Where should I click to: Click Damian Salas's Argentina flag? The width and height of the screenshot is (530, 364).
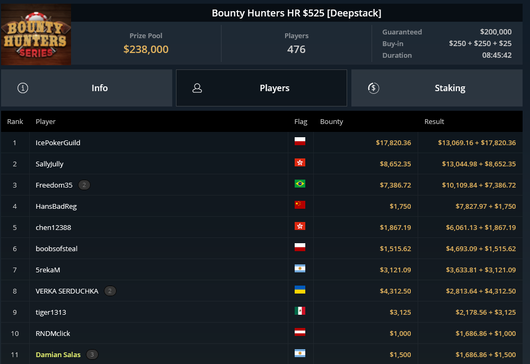coord(300,353)
